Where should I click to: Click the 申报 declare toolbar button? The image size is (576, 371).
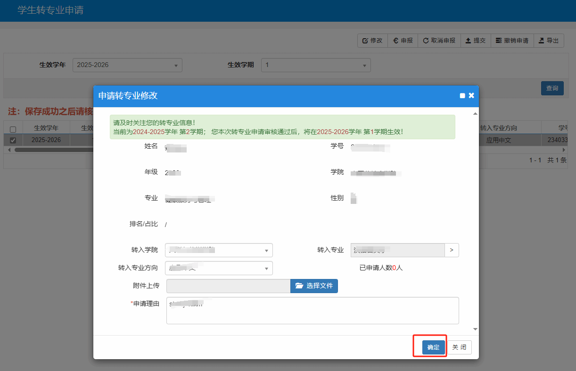(x=403, y=41)
